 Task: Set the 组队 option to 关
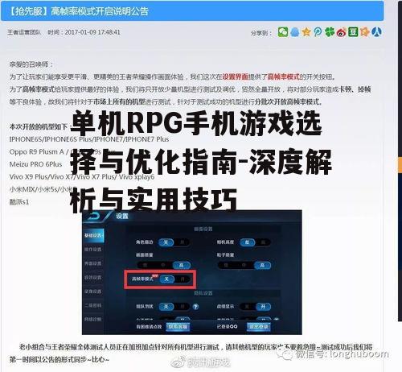166,307
